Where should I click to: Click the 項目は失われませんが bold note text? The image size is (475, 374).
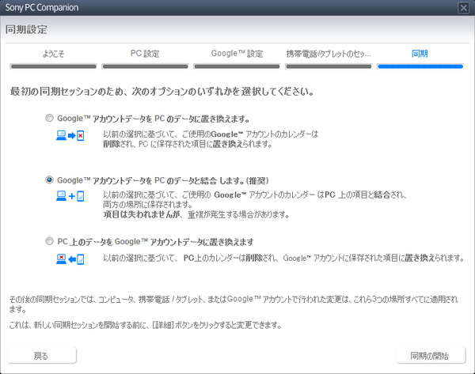(x=142, y=215)
